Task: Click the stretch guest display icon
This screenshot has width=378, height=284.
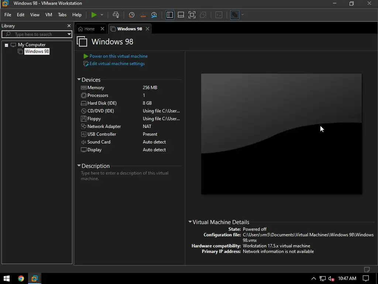Action: click(234, 15)
